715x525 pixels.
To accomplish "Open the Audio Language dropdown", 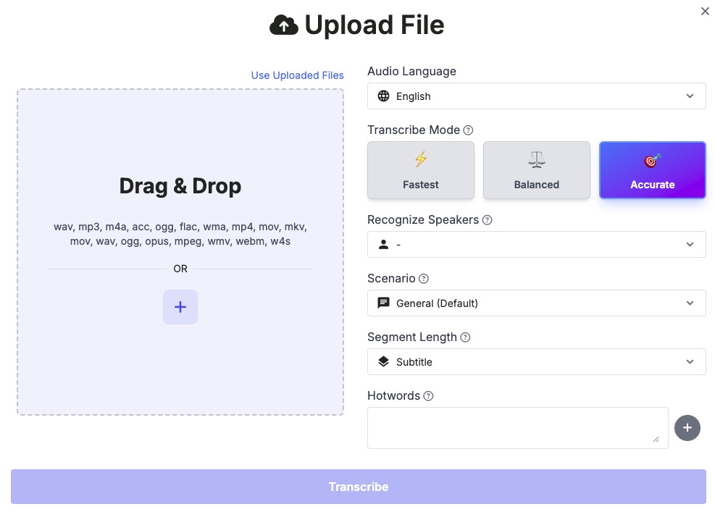I will (x=536, y=96).
